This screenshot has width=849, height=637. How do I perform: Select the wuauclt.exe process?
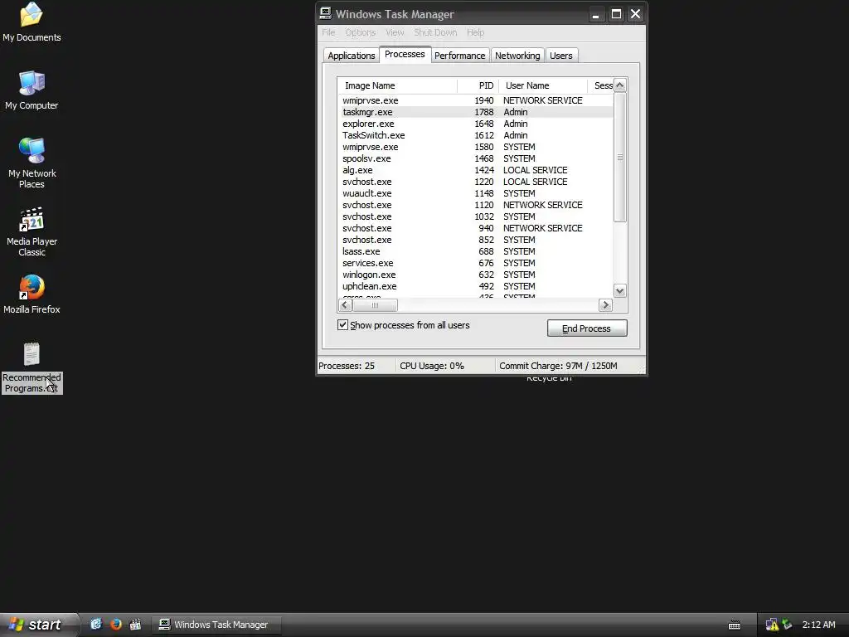coord(476,193)
